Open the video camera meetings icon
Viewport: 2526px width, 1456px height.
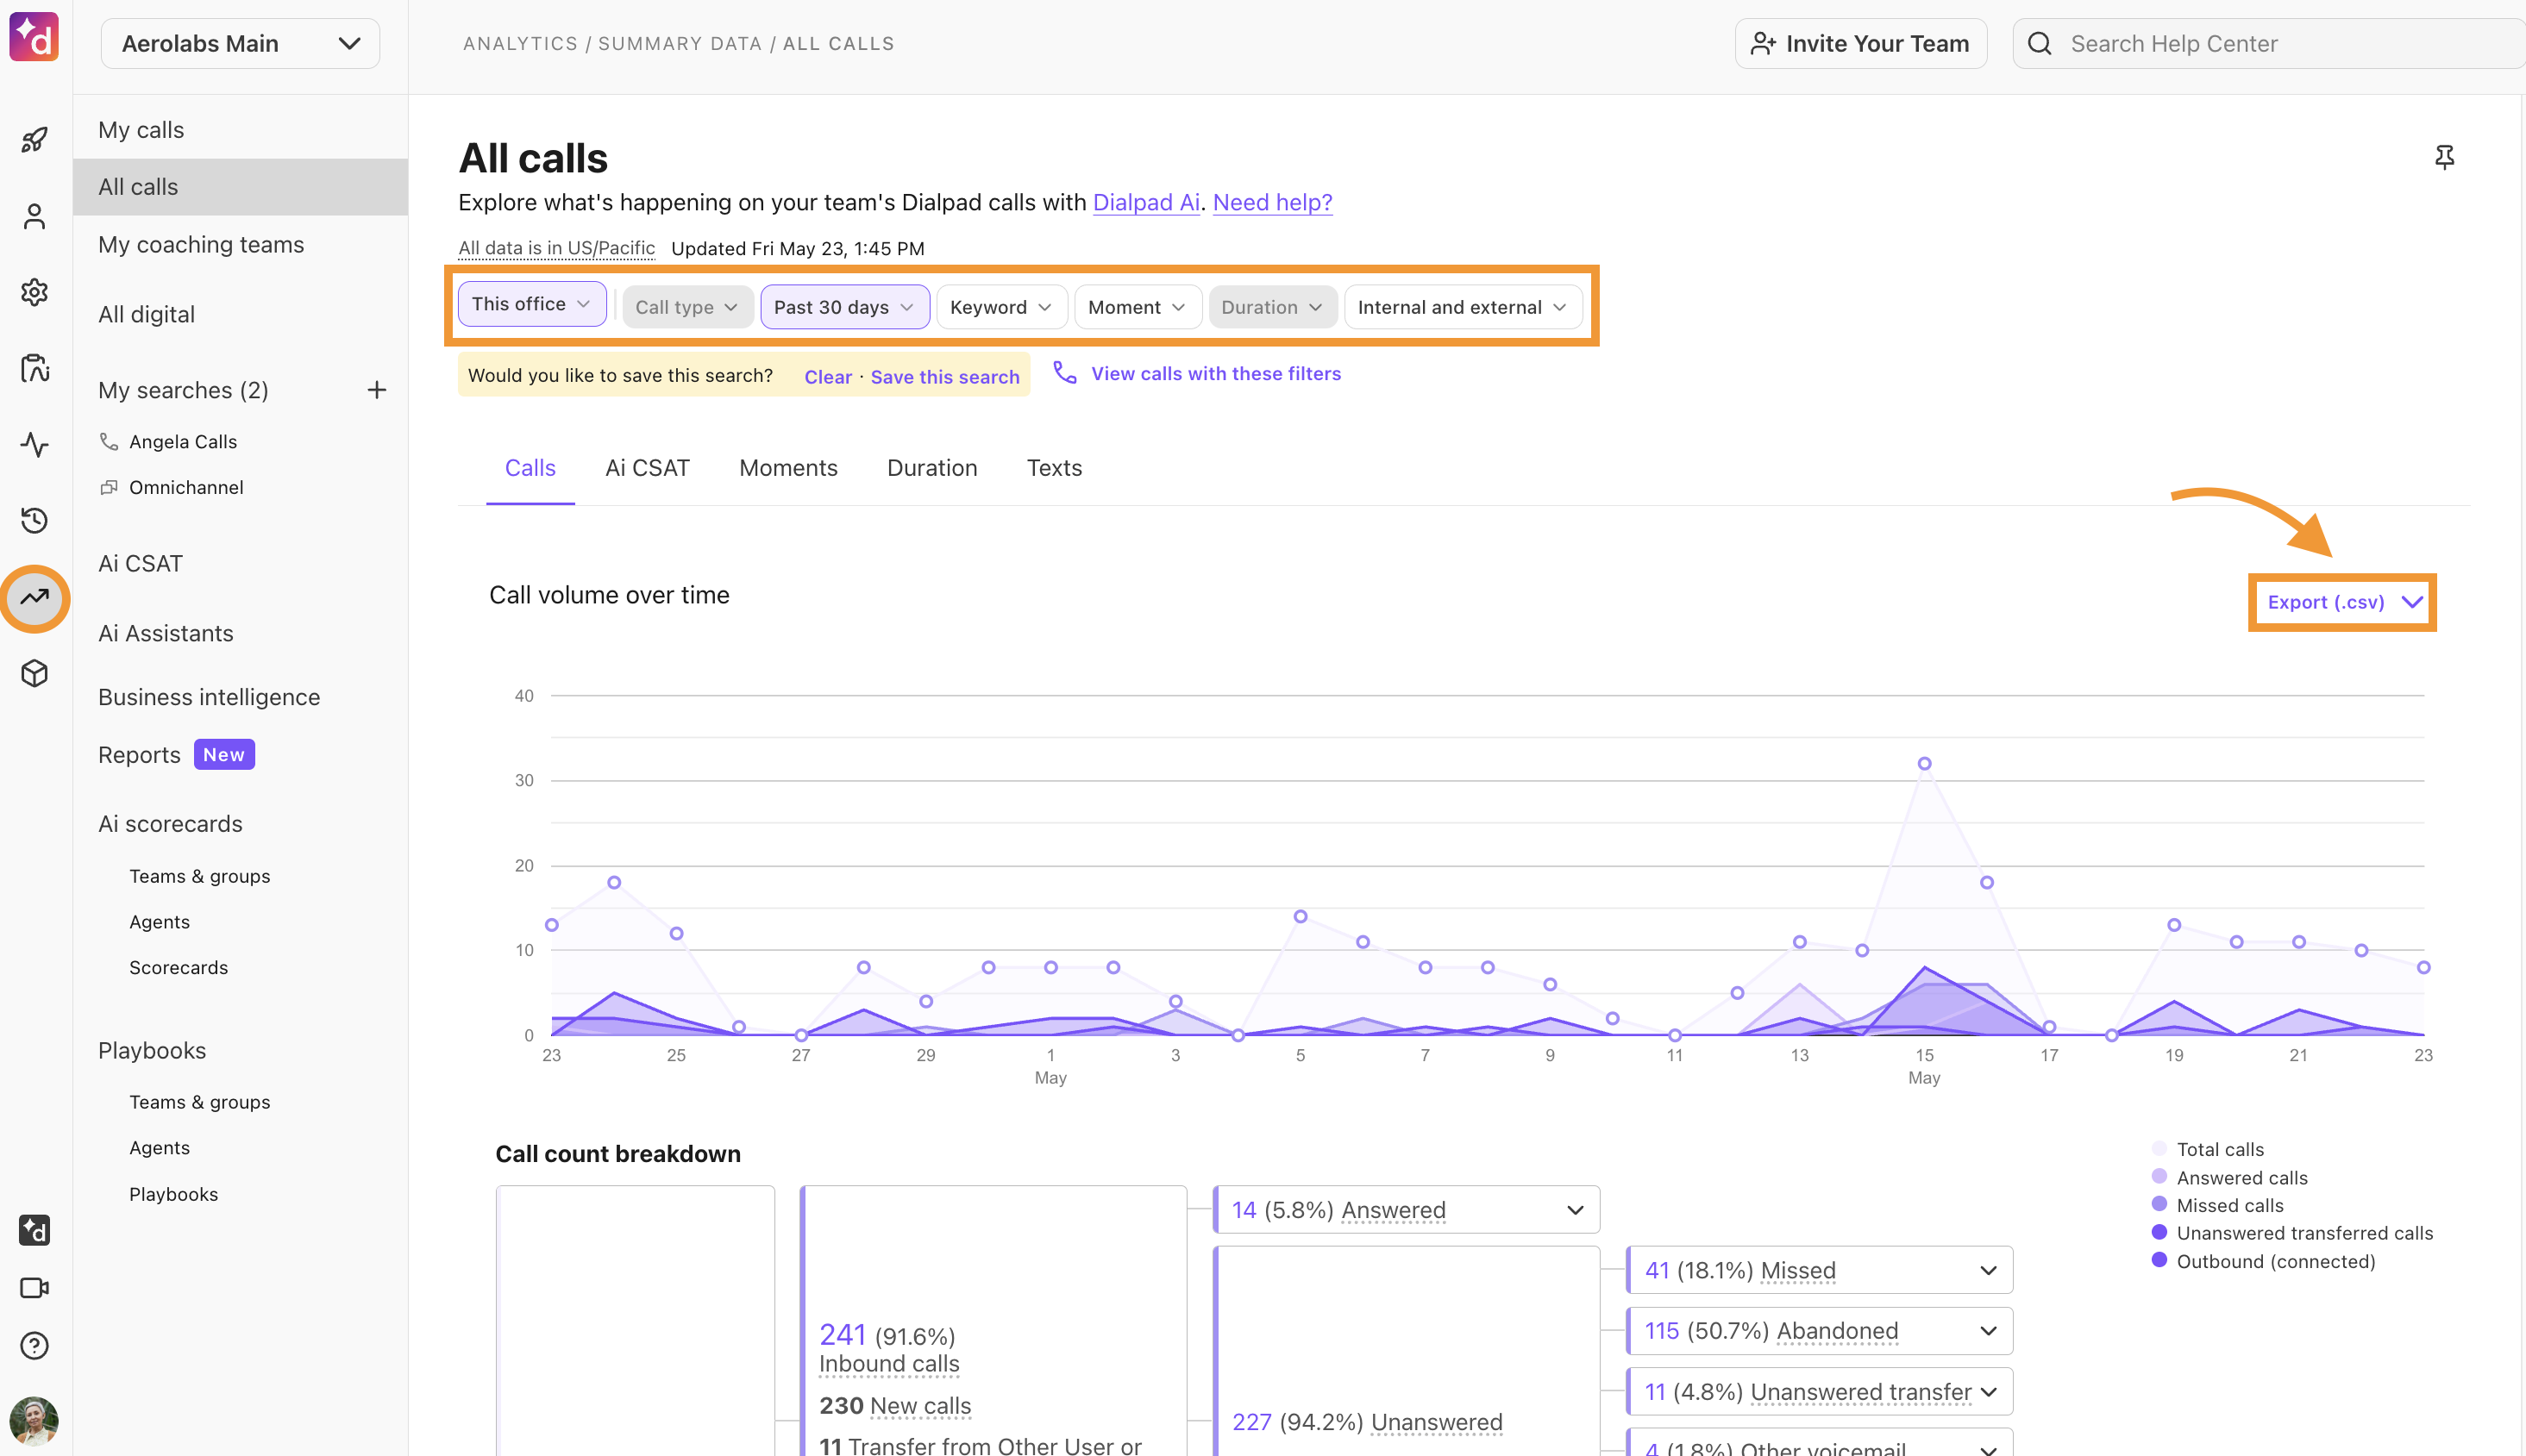point(34,1288)
